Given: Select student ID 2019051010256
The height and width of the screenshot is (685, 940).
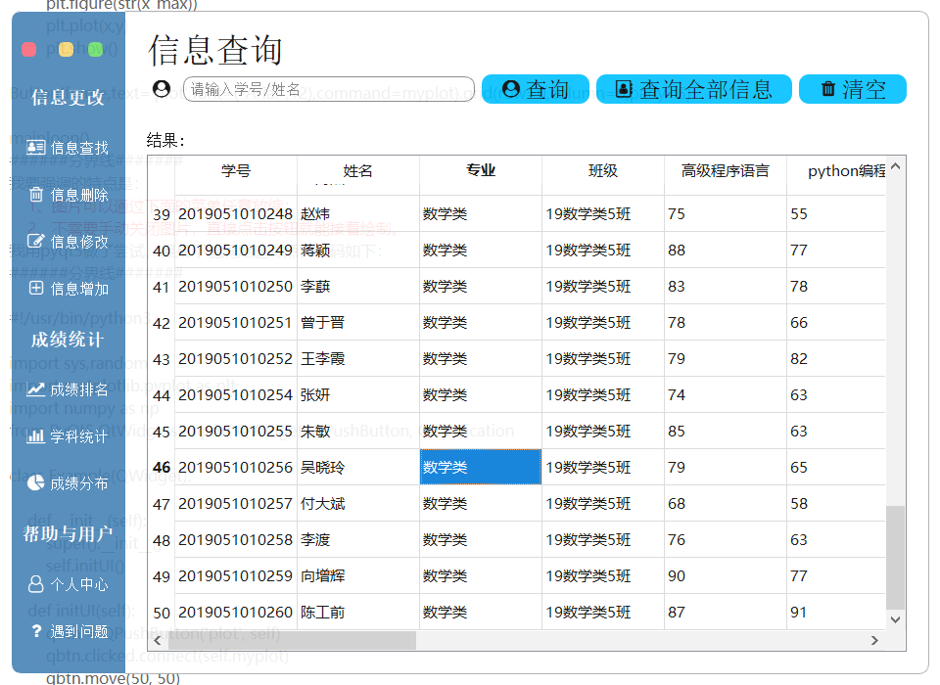Looking at the screenshot, I should click(x=236, y=468).
